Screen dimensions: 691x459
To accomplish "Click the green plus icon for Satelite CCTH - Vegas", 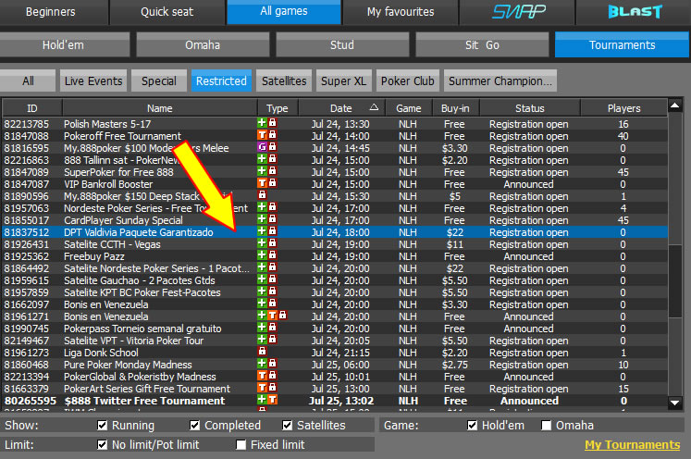I will (262, 244).
